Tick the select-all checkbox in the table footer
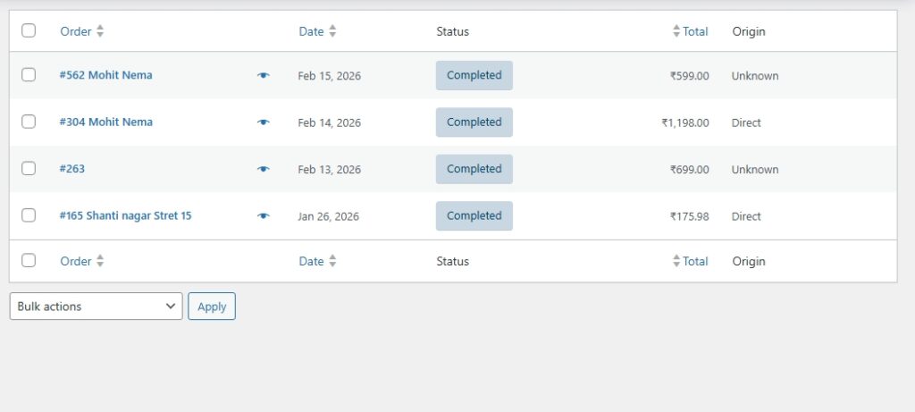The image size is (915, 412). [29, 260]
